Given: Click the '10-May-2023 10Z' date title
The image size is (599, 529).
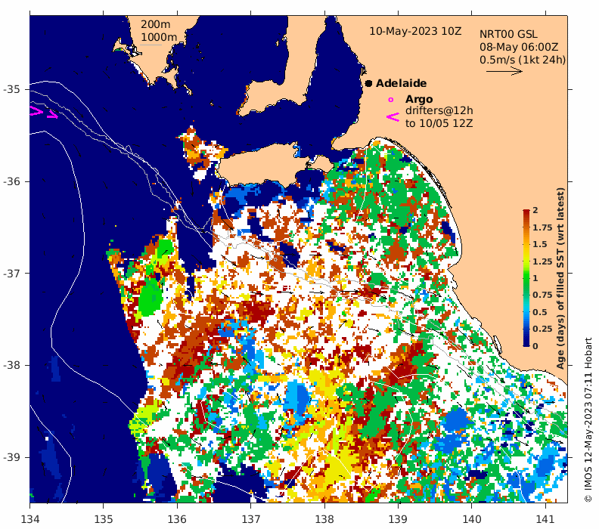Looking at the screenshot, I should tap(415, 31).
